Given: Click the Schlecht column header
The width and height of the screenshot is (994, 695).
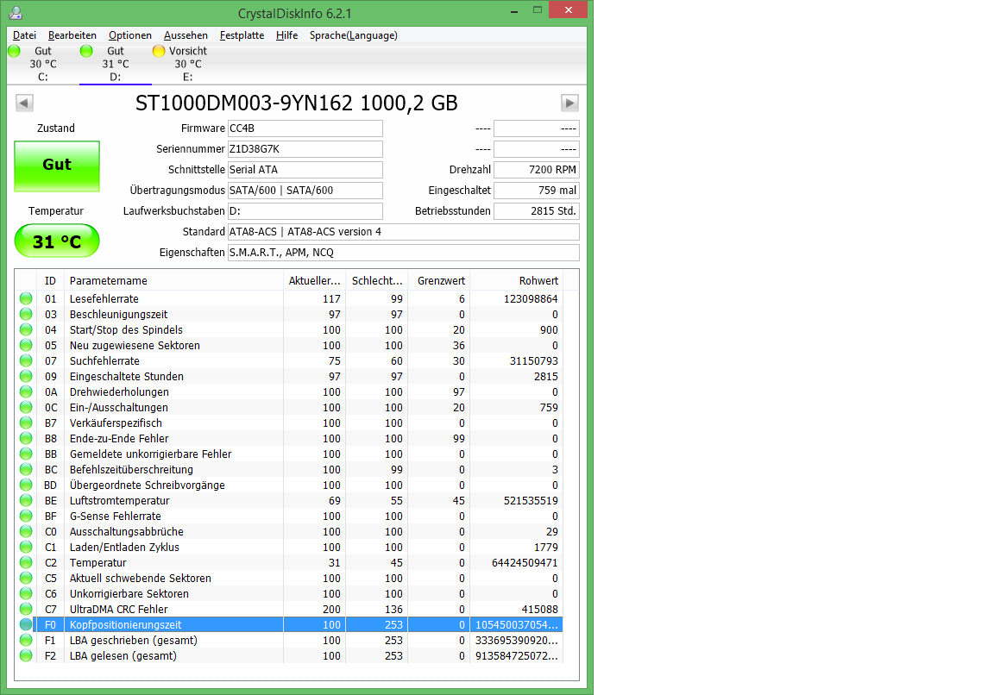Looking at the screenshot, I should coord(376,280).
